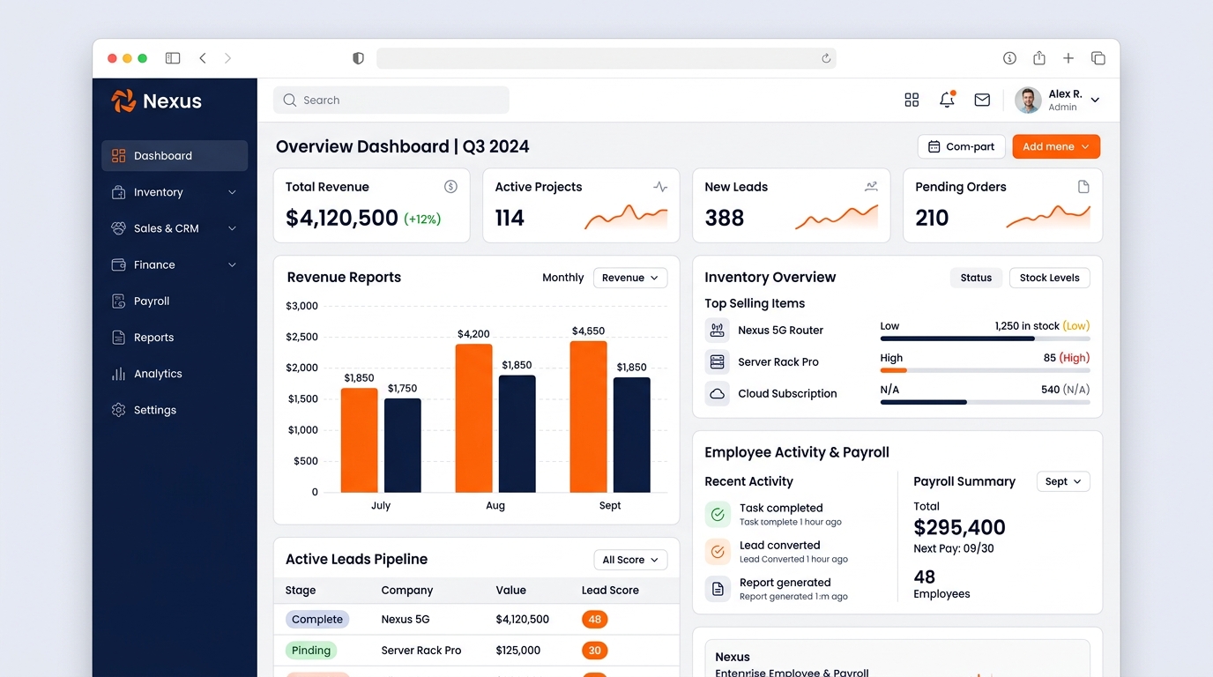This screenshot has width=1213, height=677.
Task: Toggle the browser sidebar icon
Action: coord(173,58)
